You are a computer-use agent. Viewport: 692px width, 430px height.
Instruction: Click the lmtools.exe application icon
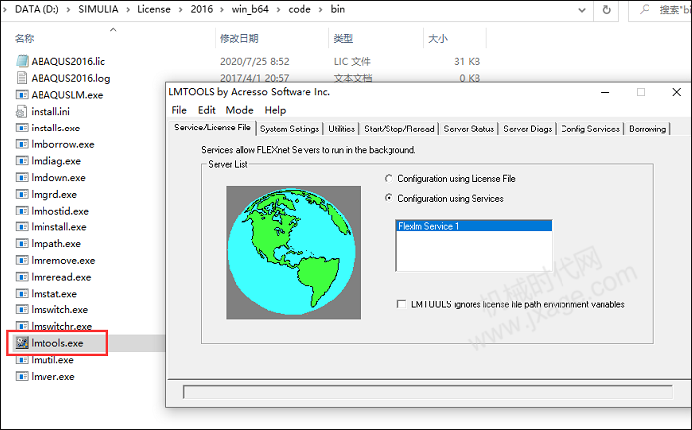coord(22,343)
